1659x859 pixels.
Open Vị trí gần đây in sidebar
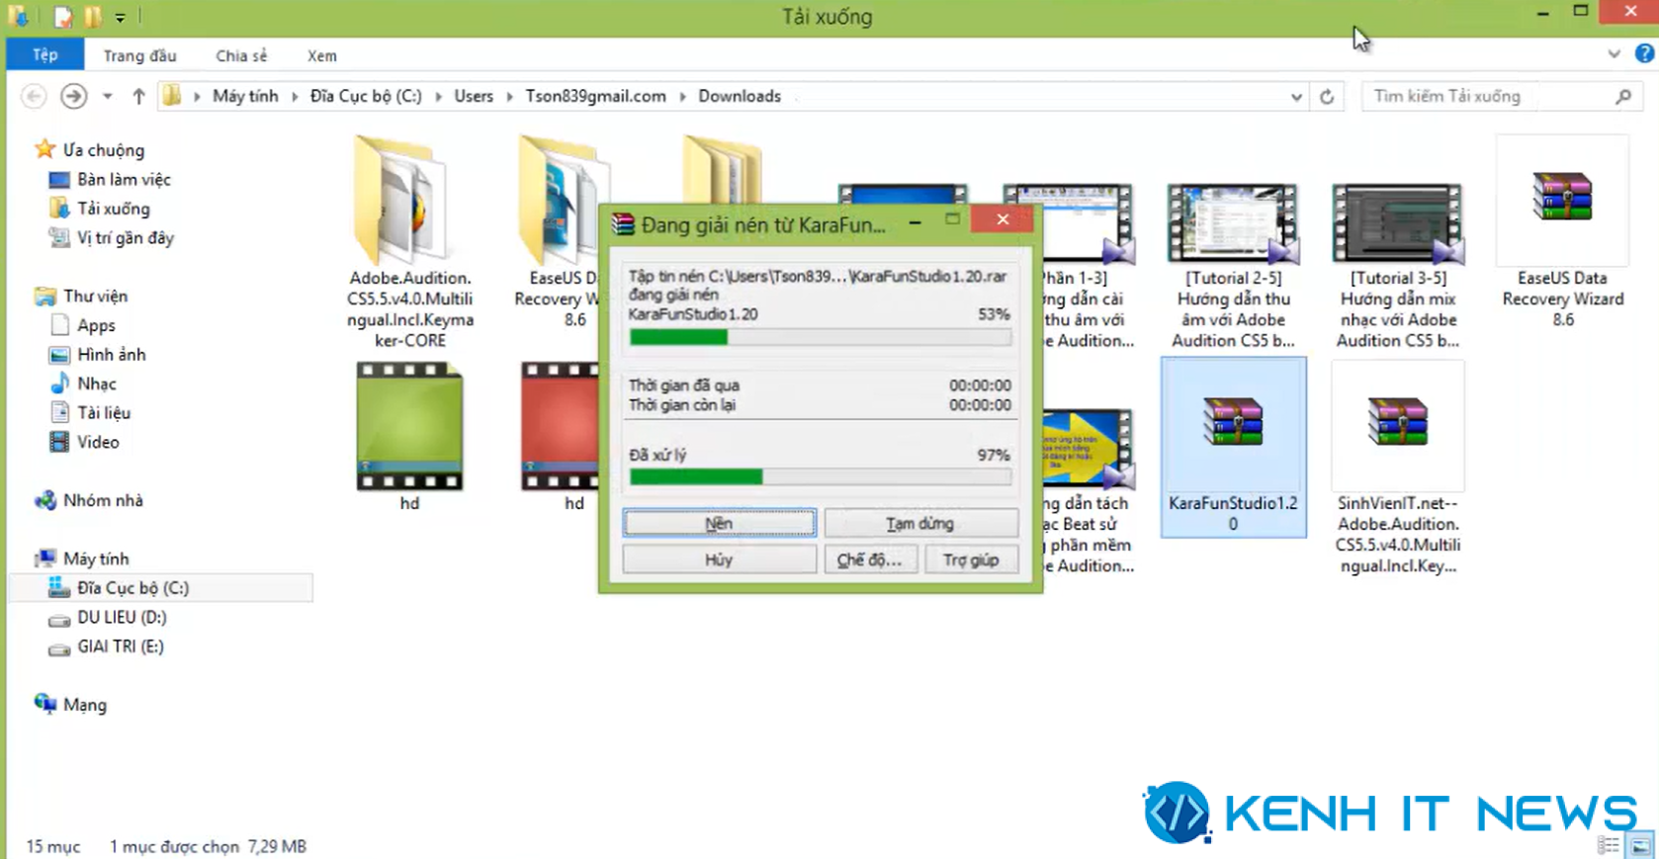pyautogui.click(x=125, y=237)
